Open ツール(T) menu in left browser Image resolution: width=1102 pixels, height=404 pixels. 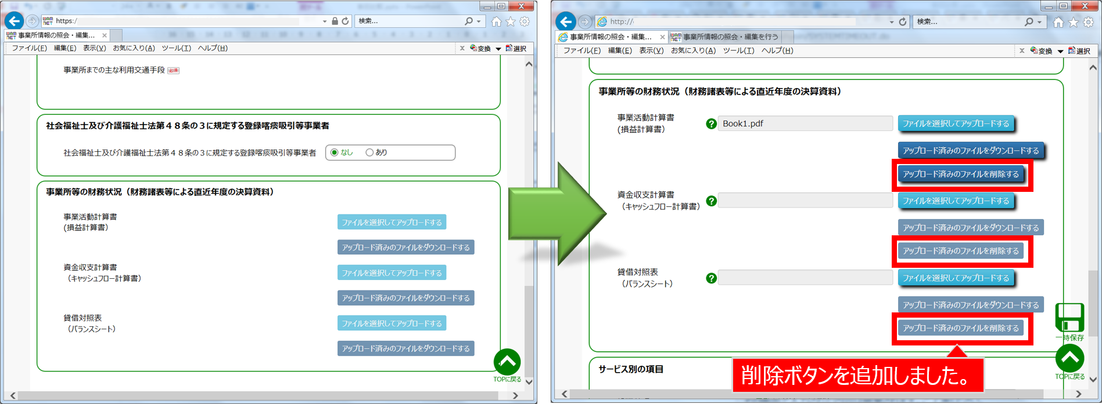(x=176, y=48)
